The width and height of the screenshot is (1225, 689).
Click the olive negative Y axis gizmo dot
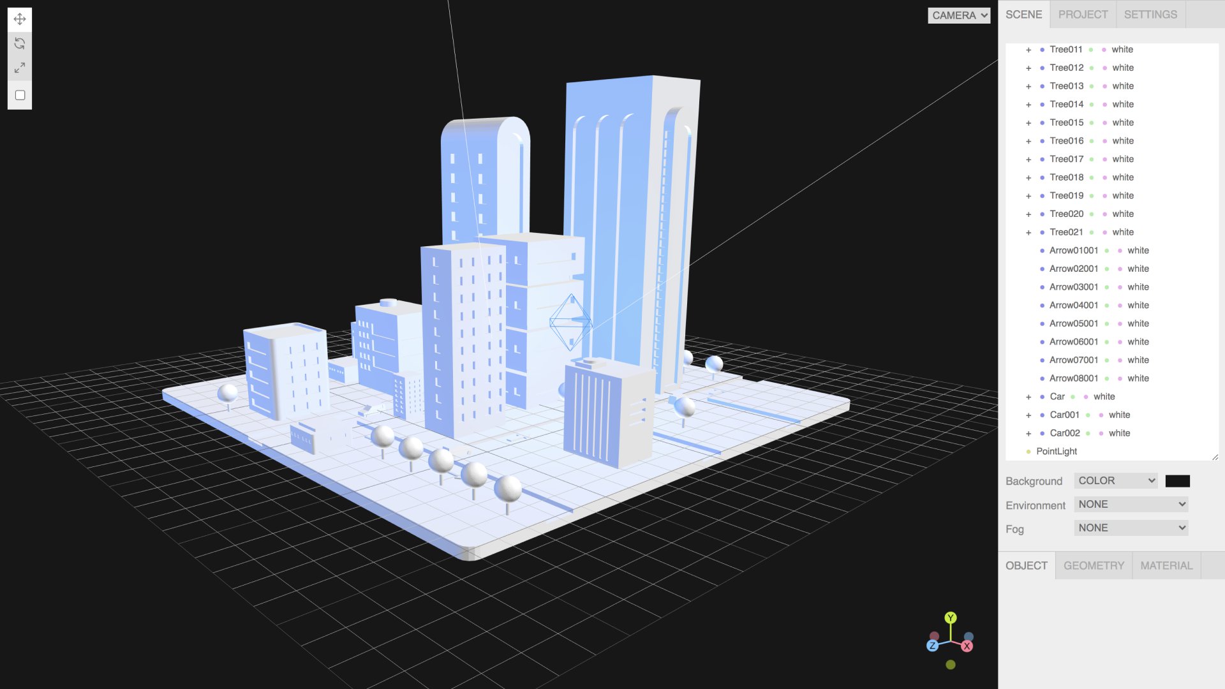point(951,665)
